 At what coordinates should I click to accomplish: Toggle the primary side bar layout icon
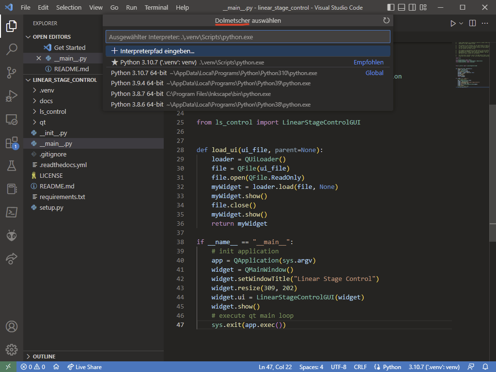pos(391,7)
